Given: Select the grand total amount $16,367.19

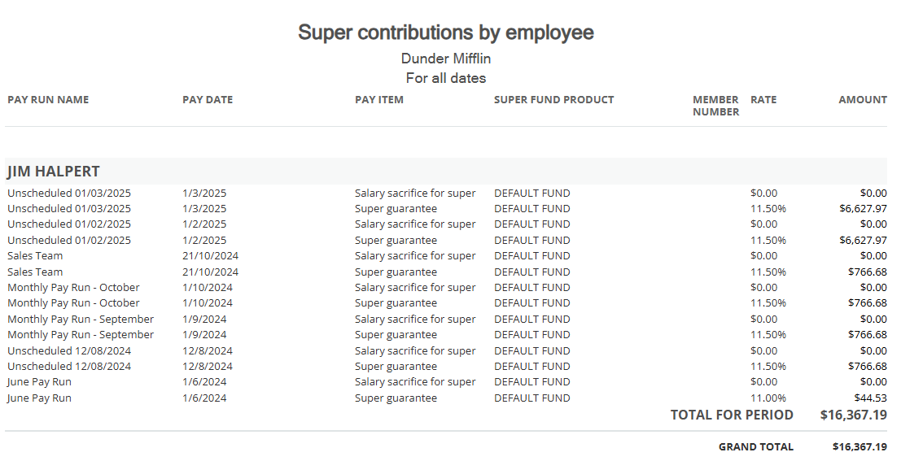Looking at the screenshot, I should [859, 447].
